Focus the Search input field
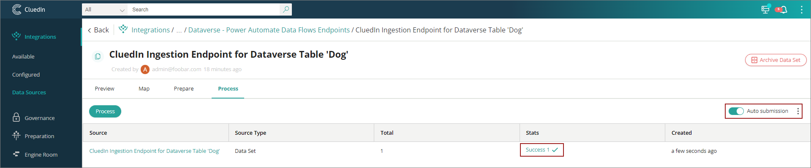This screenshot has width=811, height=168. coord(205,9)
